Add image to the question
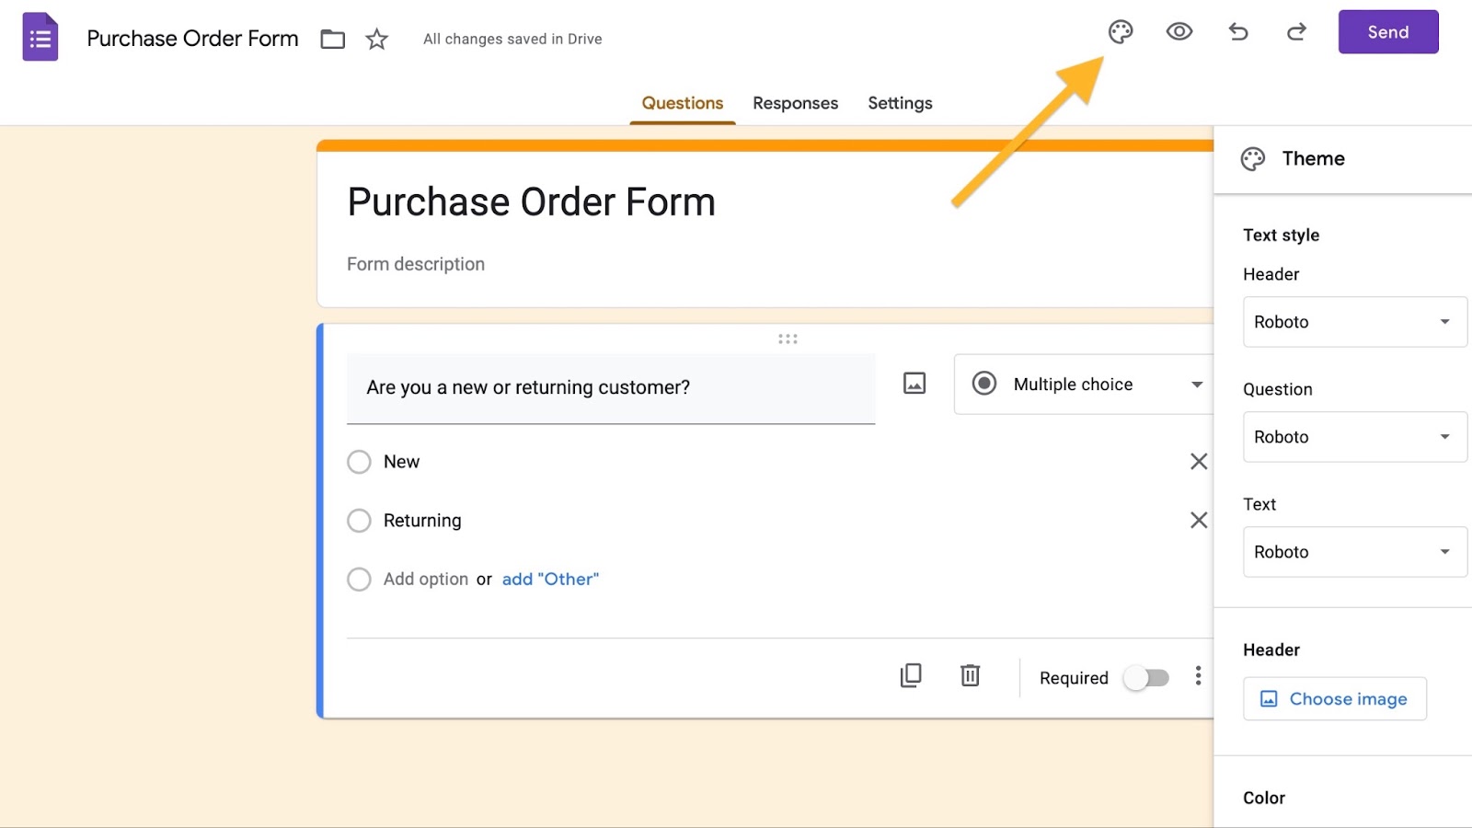 (914, 384)
